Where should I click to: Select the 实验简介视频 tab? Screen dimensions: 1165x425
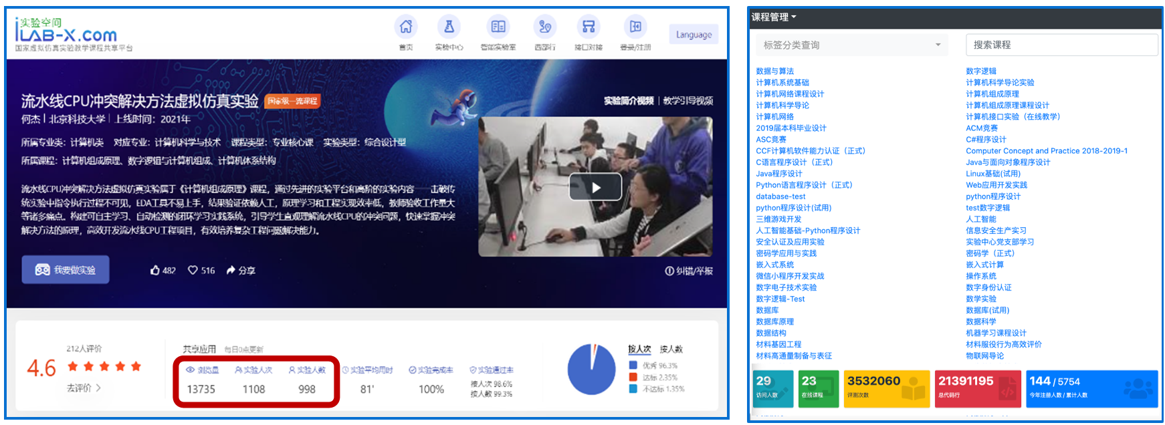[x=628, y=101]
